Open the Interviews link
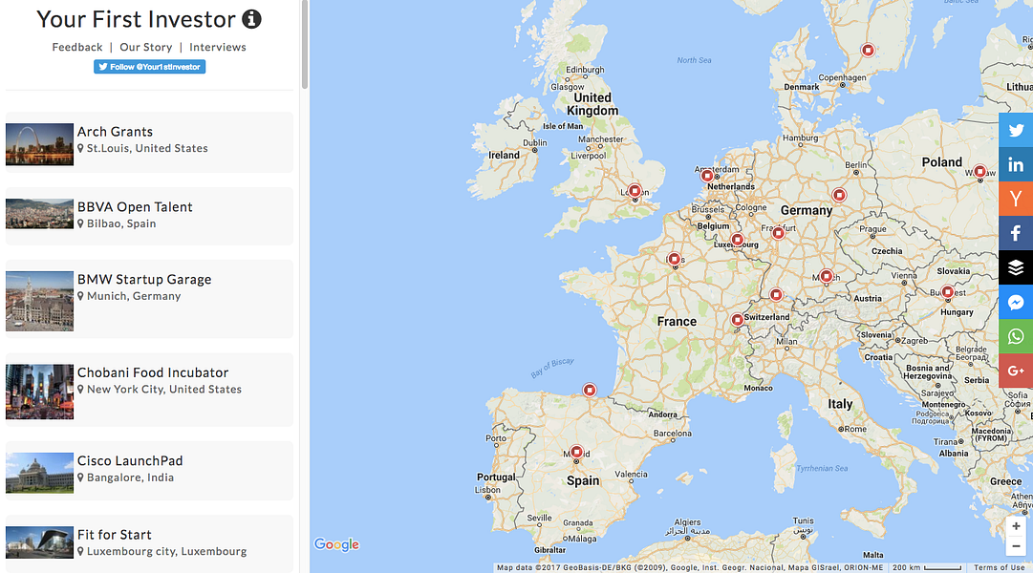 (x=218, y=48)
